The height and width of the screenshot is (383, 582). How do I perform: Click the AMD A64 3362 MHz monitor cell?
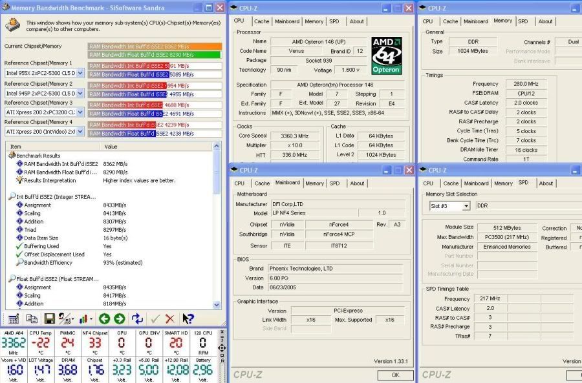(14, 342)
